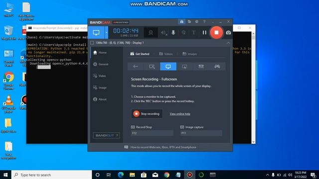Screen dimensions: 319x179
Task: Click the taskbar search box
Action: click(52, 175)
